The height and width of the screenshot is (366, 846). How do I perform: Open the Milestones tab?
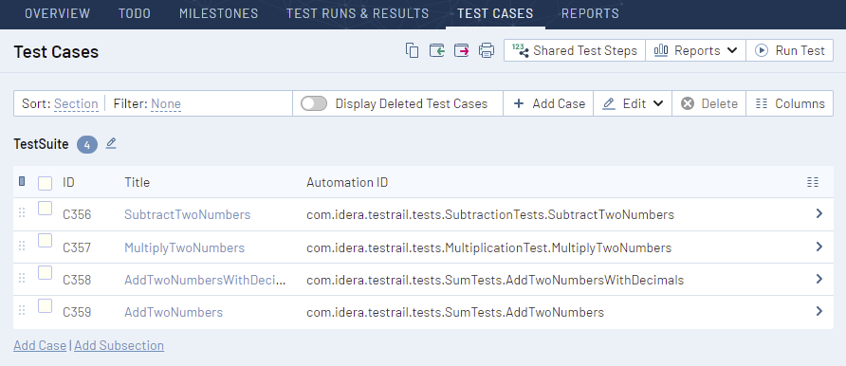tap(218, 13)
